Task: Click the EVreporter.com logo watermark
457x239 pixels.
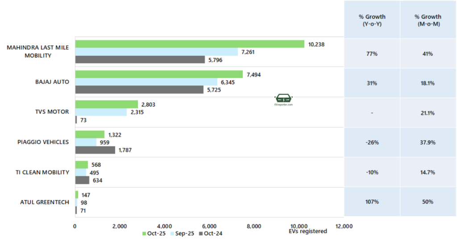Action: [283, 99]
